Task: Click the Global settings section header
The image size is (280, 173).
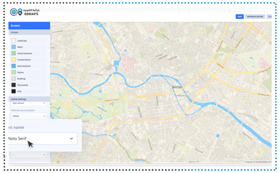Action: (29, 99)
